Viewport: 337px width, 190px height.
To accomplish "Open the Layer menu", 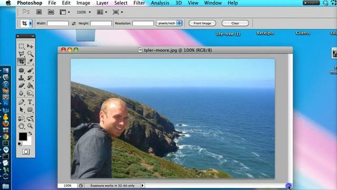I will coord(102,3).
